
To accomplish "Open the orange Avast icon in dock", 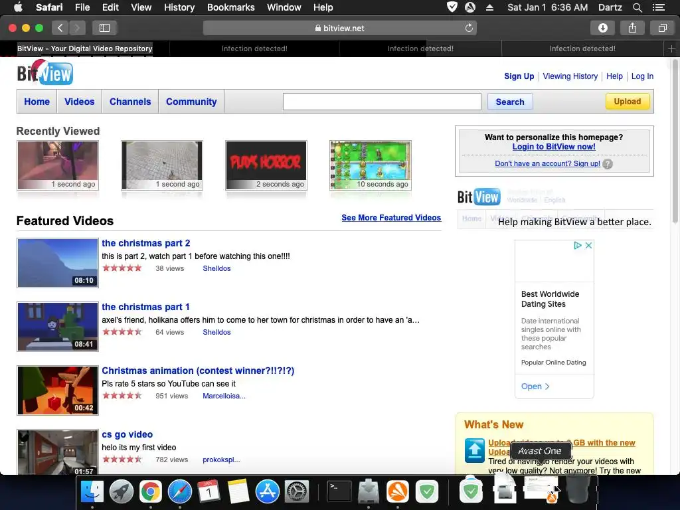I will (398, 491).
